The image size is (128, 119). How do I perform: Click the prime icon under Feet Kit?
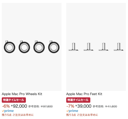tap(72, 111)
